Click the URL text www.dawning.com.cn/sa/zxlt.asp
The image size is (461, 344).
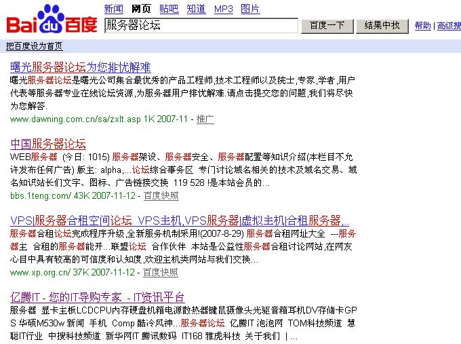[x=75, y=119]
